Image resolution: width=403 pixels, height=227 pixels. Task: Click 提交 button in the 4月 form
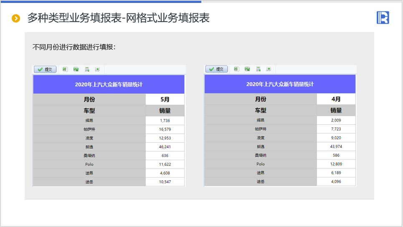(216, 69)
